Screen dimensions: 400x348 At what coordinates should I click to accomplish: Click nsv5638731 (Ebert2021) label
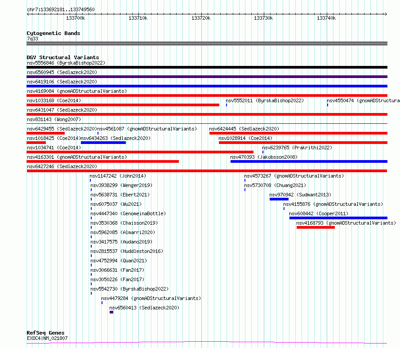coord(120,195)
